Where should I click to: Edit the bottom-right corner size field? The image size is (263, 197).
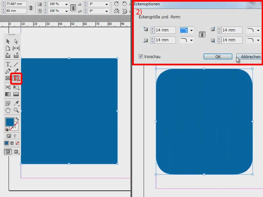232,40
